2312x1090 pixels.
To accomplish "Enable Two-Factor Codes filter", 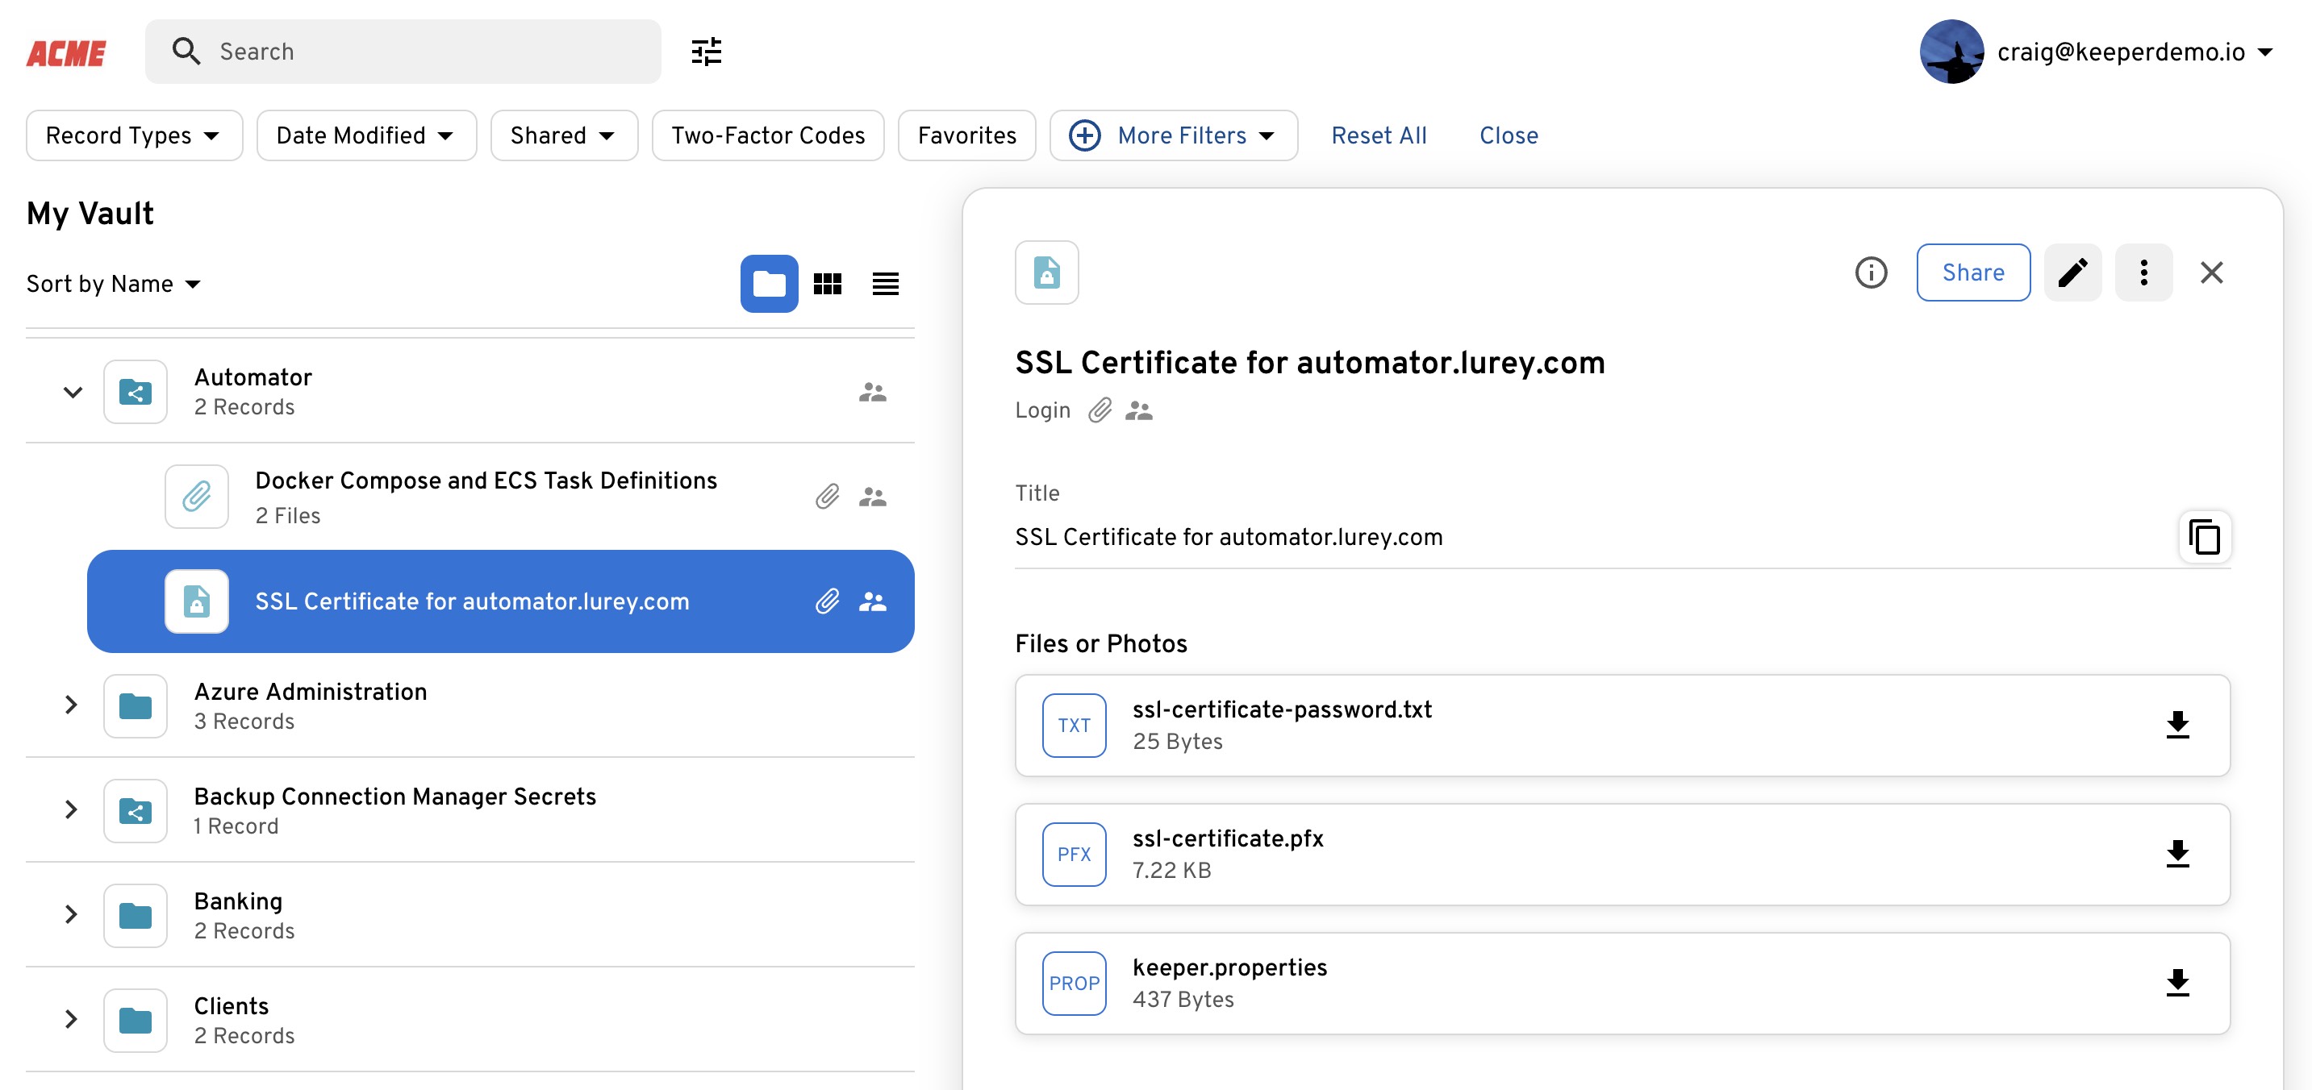I will pos(767,135).
